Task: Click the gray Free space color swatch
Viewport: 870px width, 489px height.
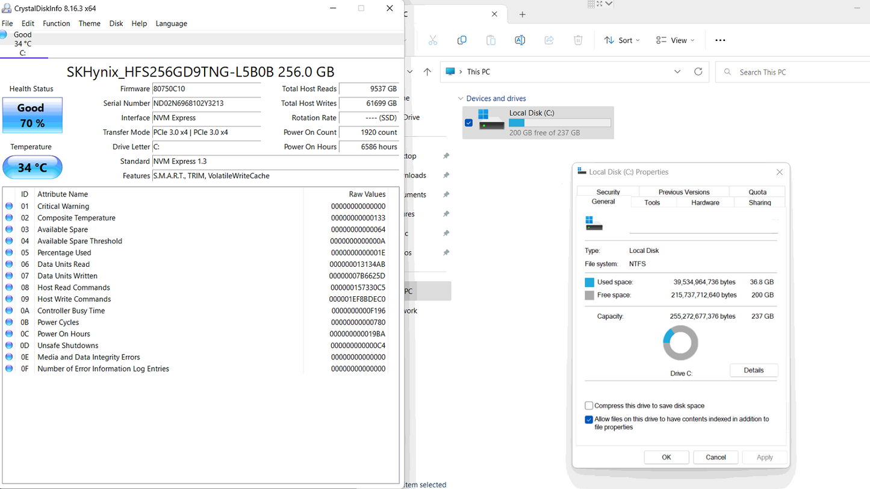Action: (589, 295)
